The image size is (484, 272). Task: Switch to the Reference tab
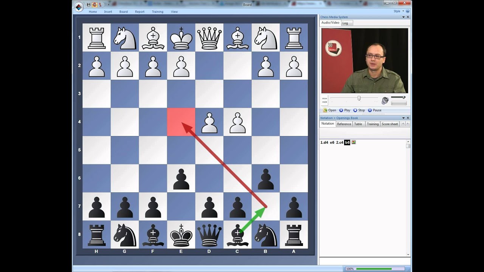pyautogui.click(x=344, y=124)
